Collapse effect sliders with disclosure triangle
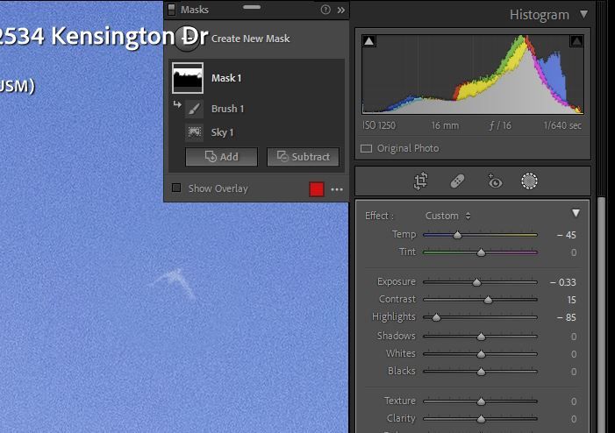This screenshot has width=615, height=433. click(x=576, y=213)
